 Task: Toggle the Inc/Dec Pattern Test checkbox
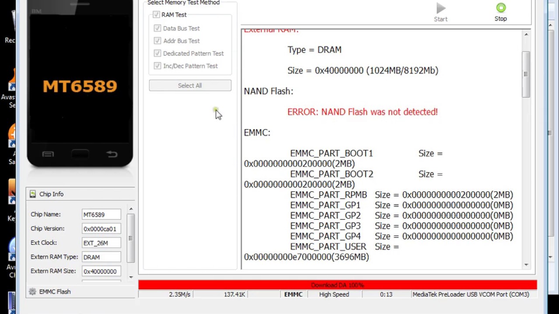coord(158,66)
